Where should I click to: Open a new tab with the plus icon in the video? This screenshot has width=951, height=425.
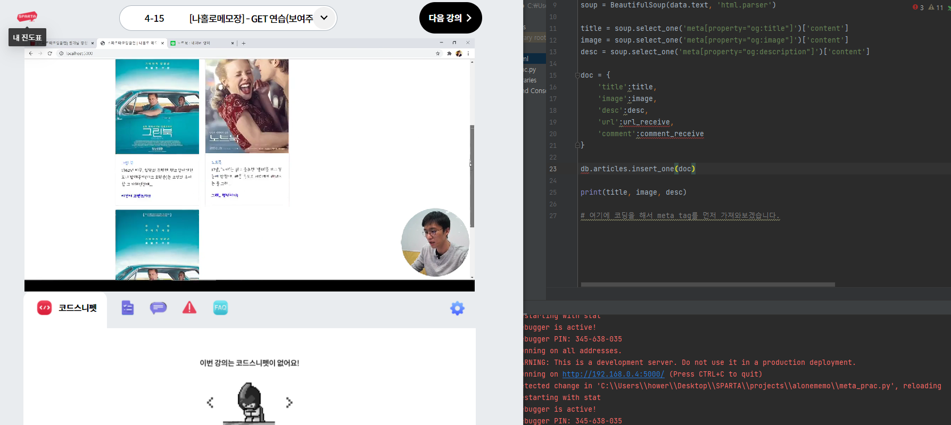(x=244, y=43)
